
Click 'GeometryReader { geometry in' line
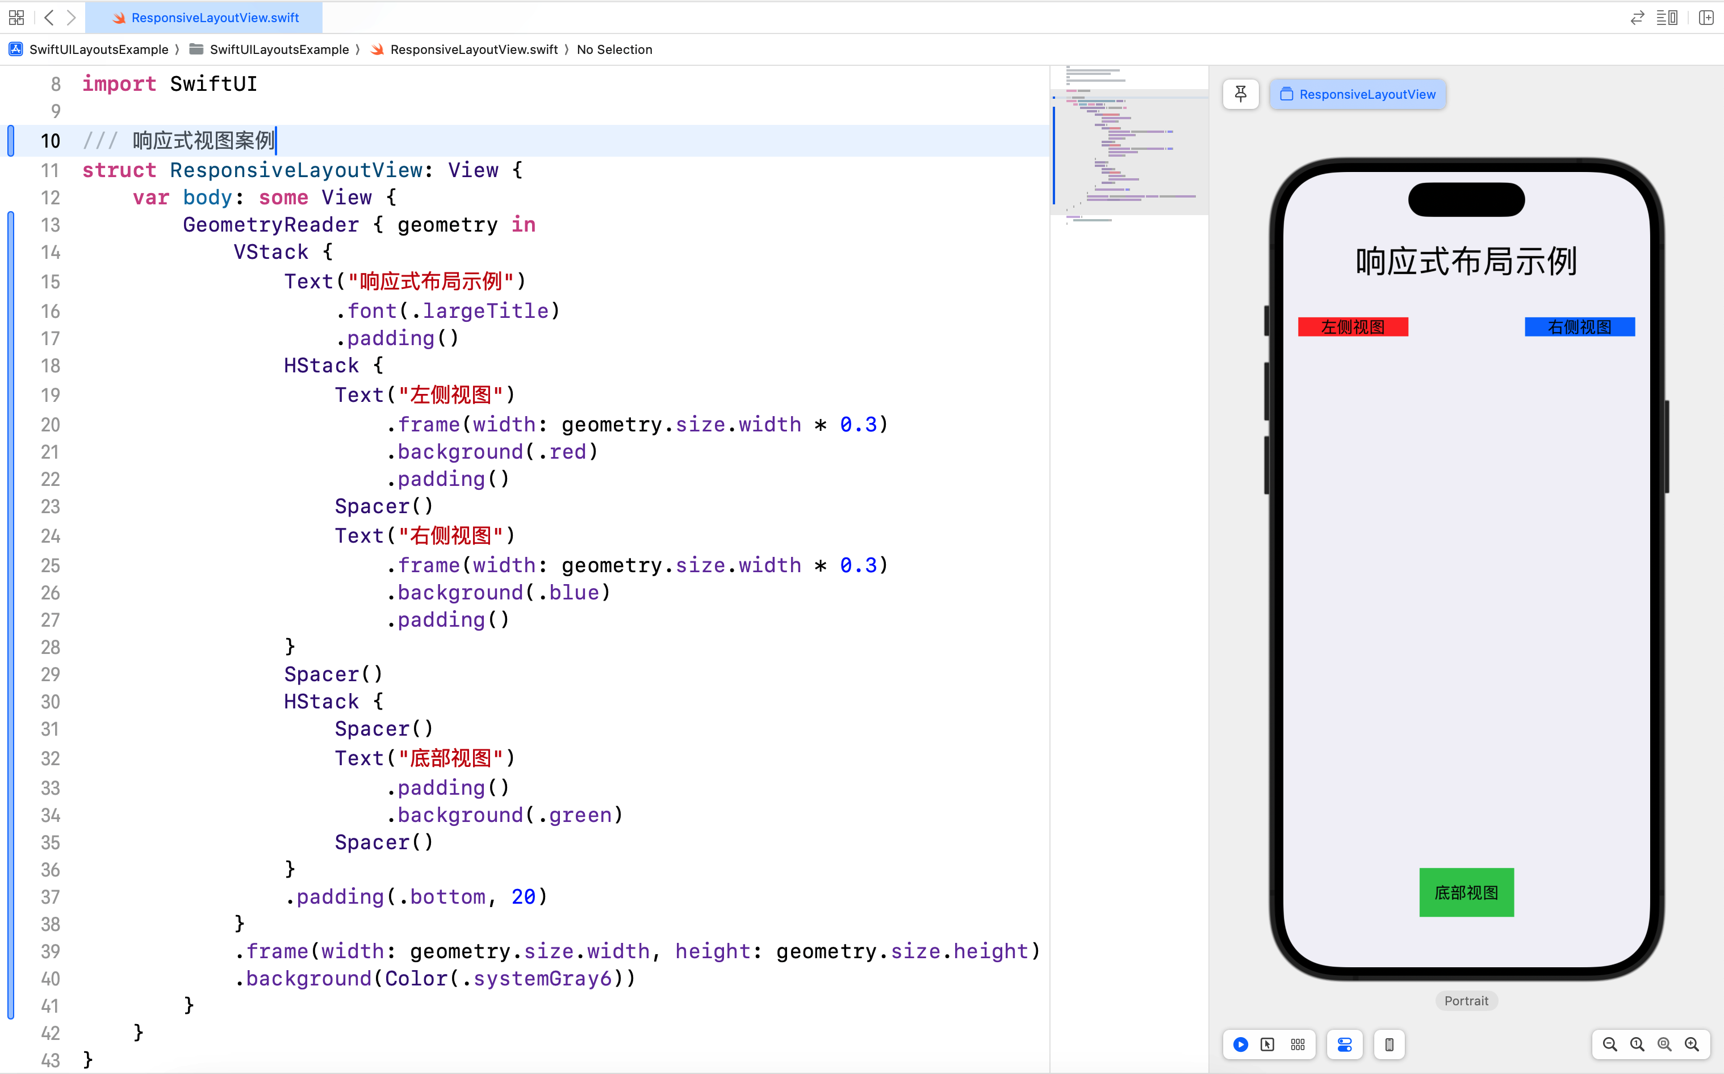359,224
